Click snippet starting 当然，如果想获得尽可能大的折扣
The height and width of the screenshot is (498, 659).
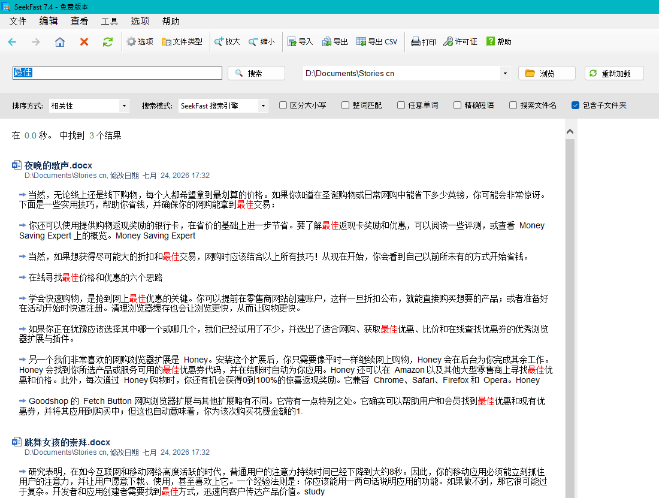point(278,256)
